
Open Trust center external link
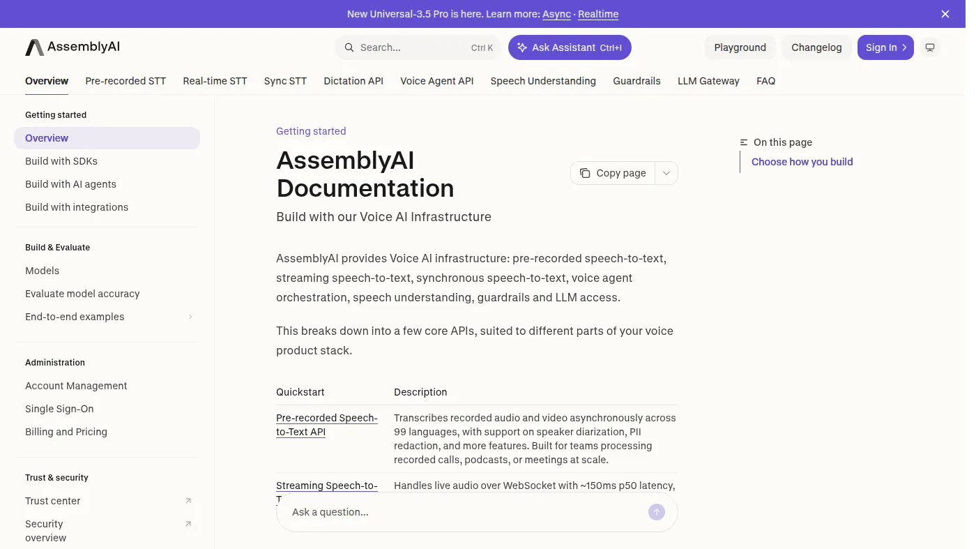pos(107,501)
